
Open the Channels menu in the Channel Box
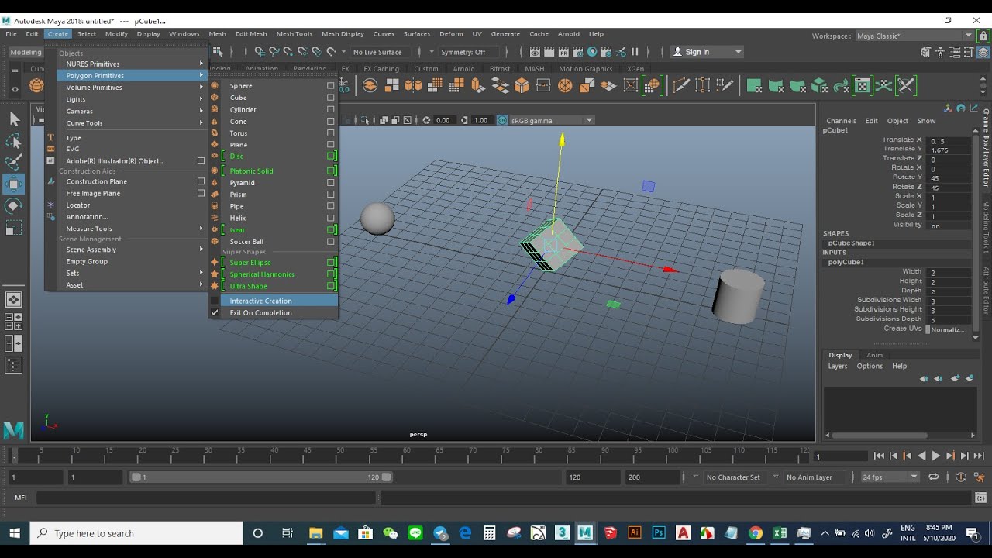tap(841, 121)
